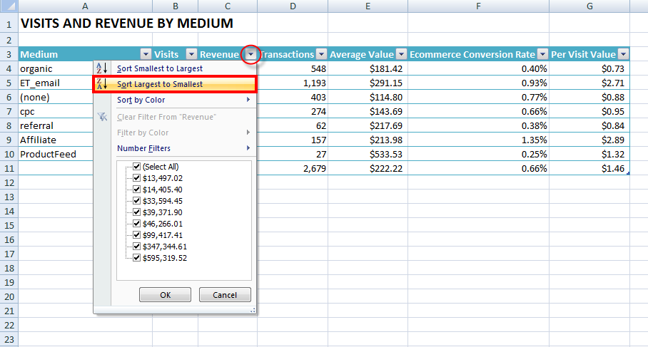Click the $2.89 per visit value cell
Screen dimensions: 648x347
click(589, 140)
